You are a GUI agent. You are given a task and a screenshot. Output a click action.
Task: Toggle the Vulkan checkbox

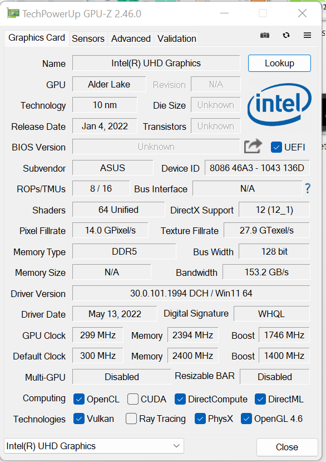coord(79,419)
